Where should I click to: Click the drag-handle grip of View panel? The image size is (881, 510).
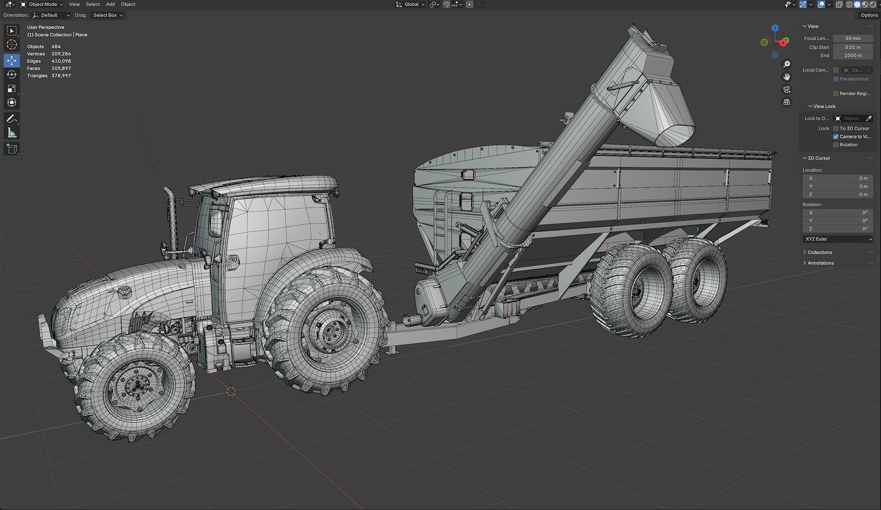[870, 26]
